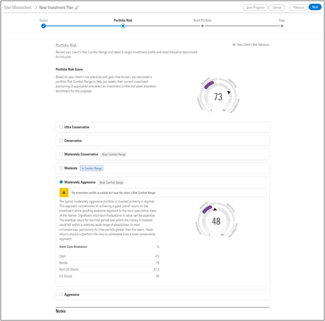Image resolution: width=325 pixels, height=321 pixels.
Task: Open the Build Portfolio step label
Action: pos(202,20)
